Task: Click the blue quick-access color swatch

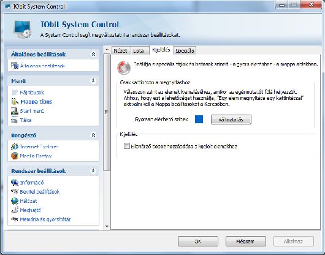Action: coord(199,120)
